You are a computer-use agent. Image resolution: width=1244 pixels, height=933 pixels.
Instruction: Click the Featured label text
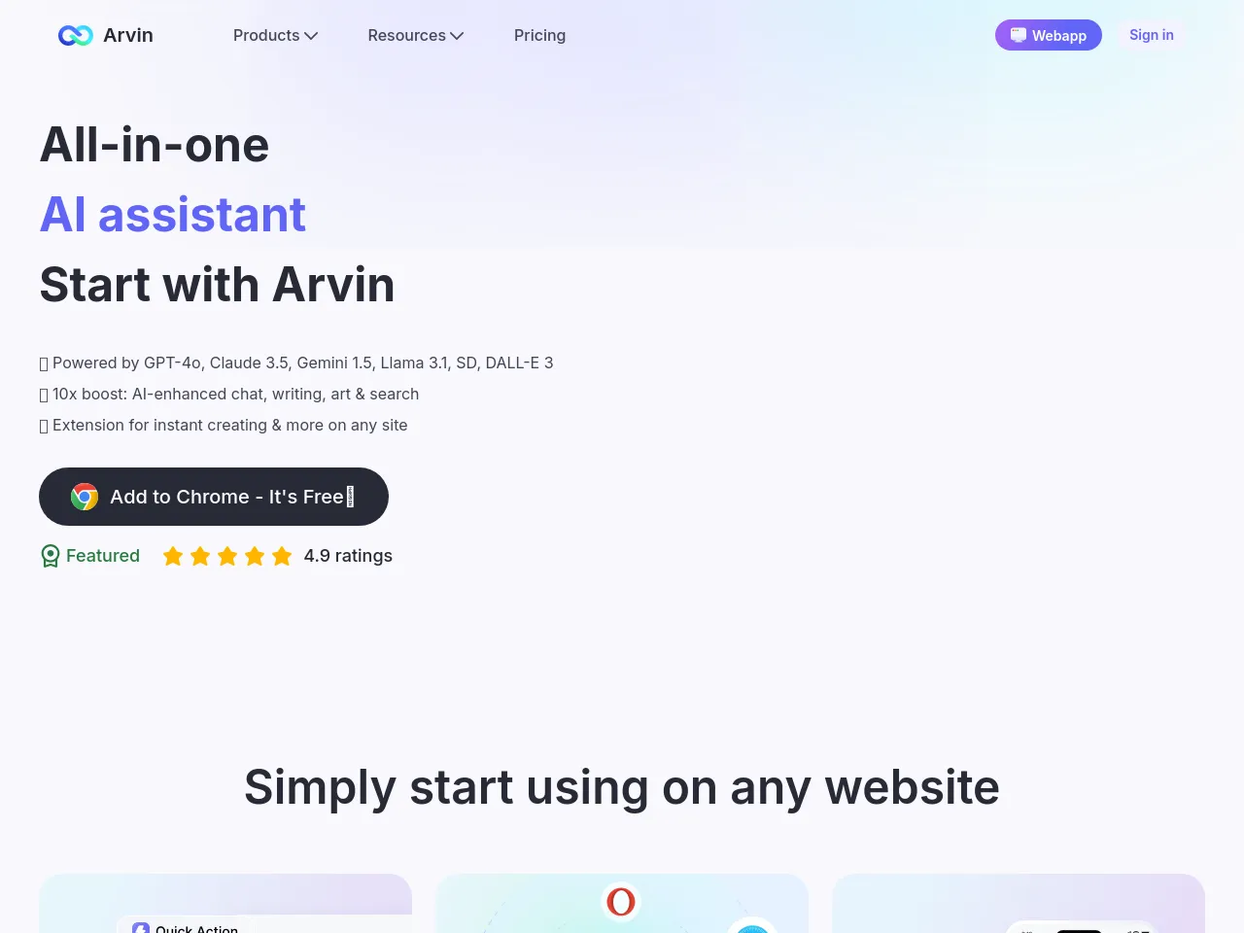[x=103, y=556]
